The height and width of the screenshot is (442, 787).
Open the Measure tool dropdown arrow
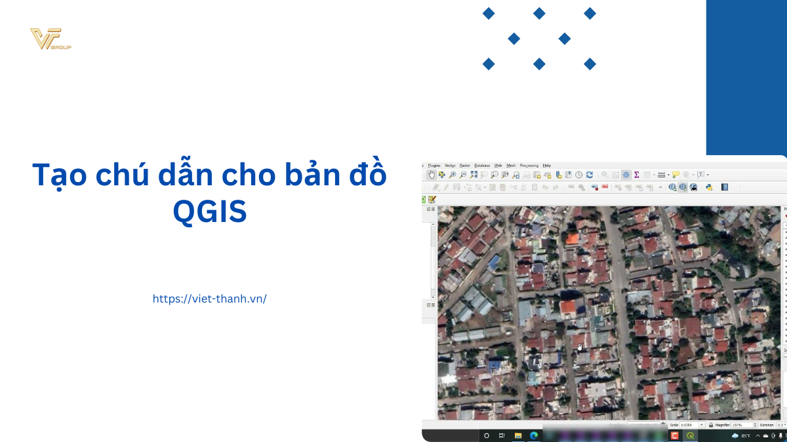pos(668,175)
